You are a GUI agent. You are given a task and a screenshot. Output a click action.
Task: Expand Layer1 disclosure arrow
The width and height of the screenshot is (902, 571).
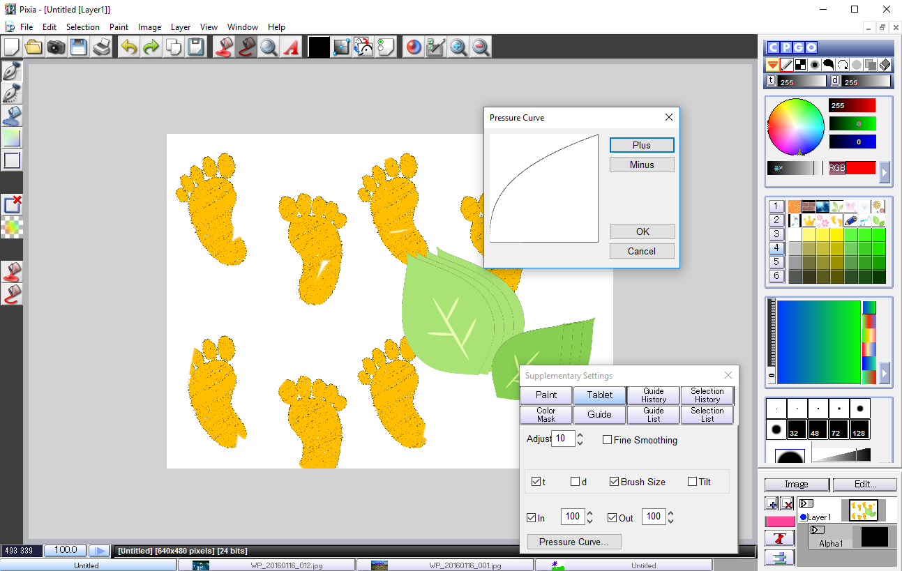[806, 503]
